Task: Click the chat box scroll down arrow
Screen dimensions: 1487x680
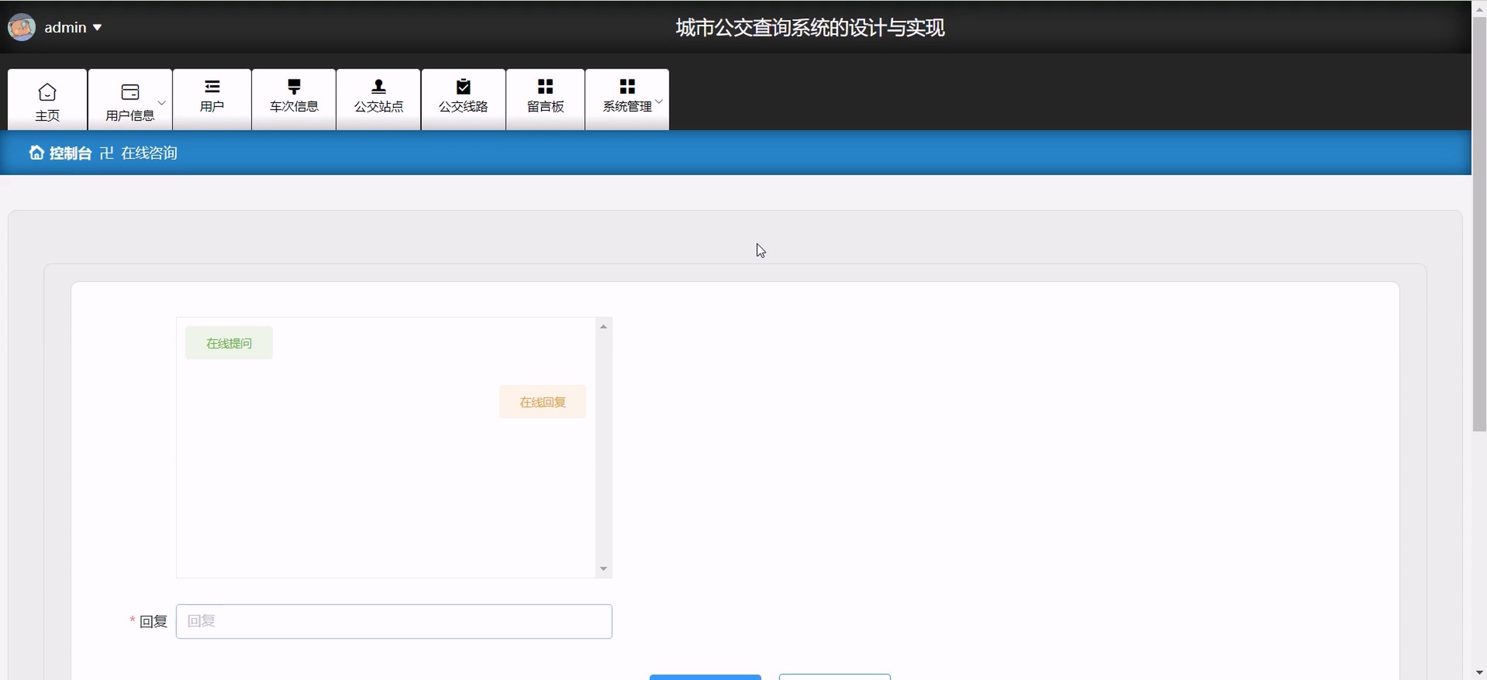Action: [603, 569]
